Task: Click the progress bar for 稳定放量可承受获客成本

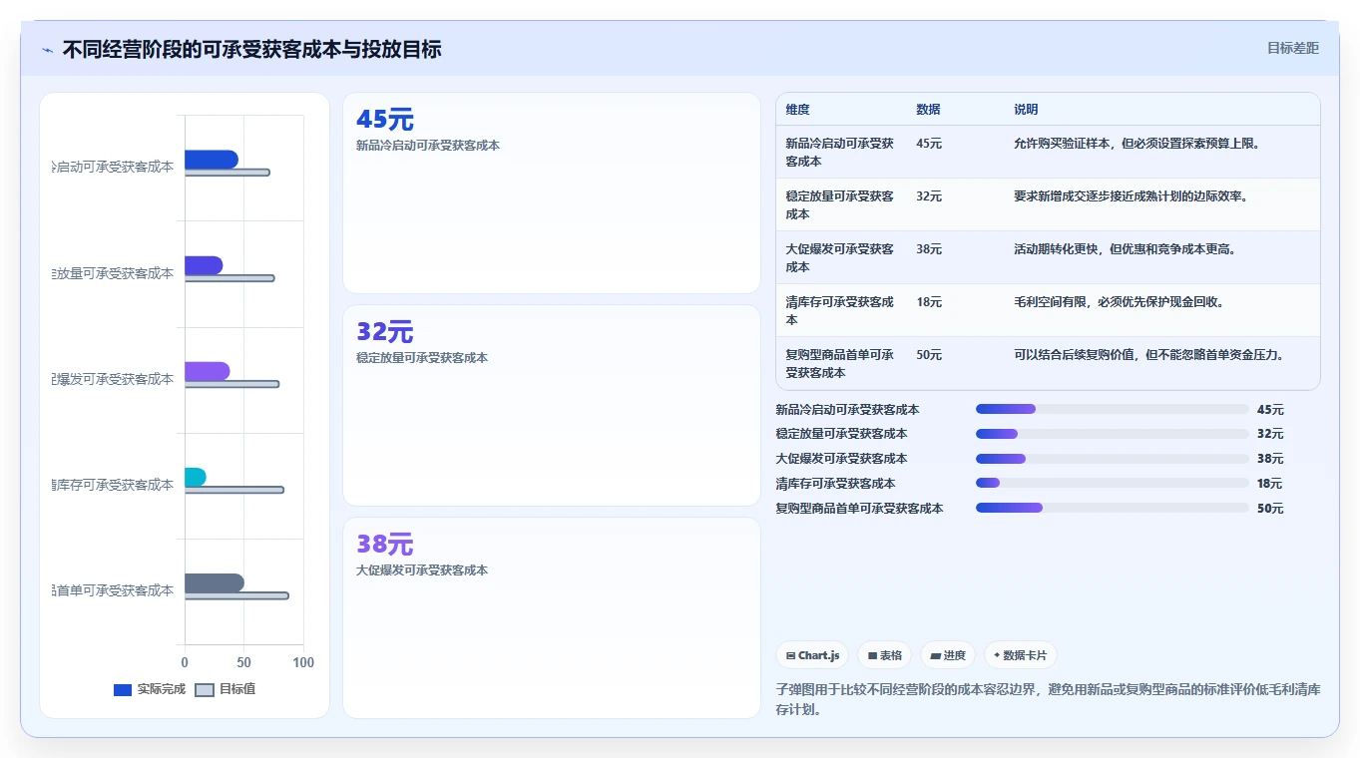Action: [1112, 434]
